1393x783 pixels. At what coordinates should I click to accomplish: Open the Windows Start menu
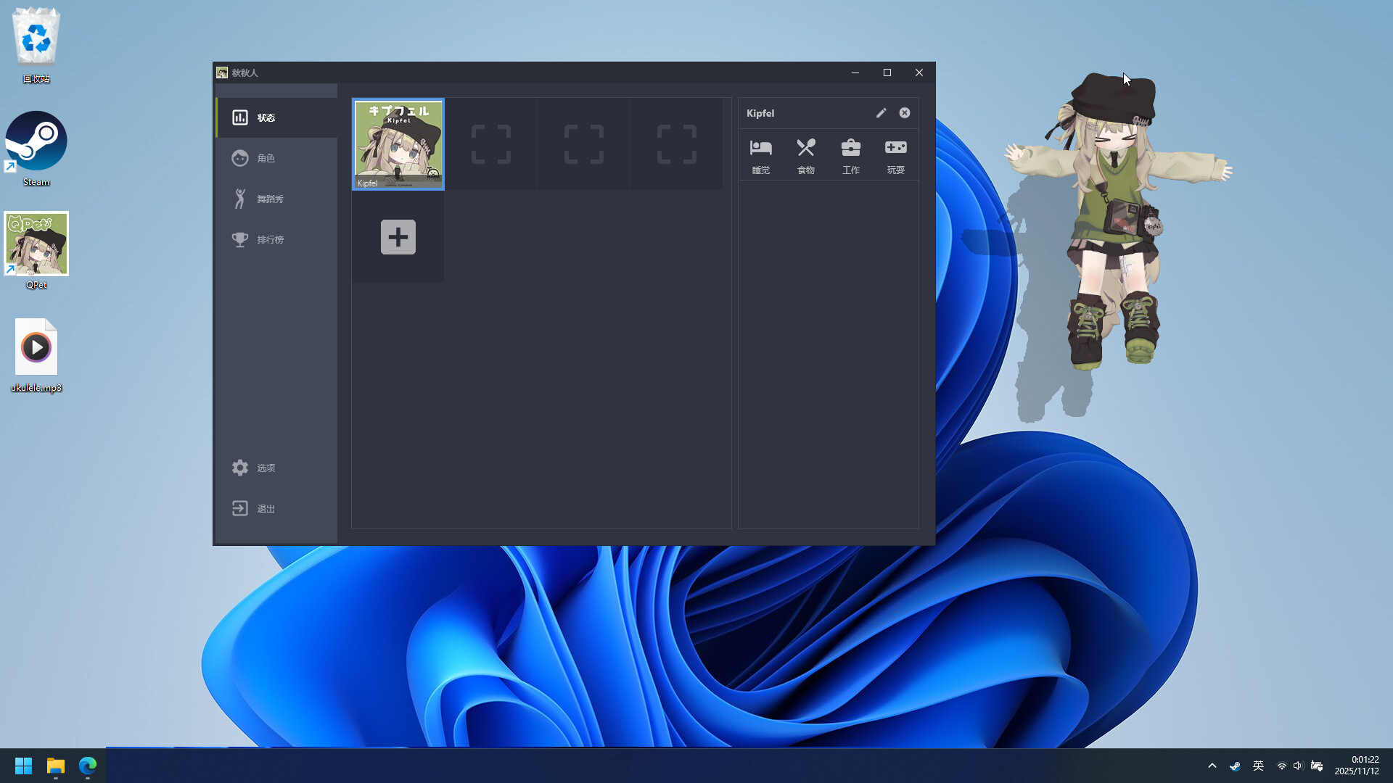[22, 765]
